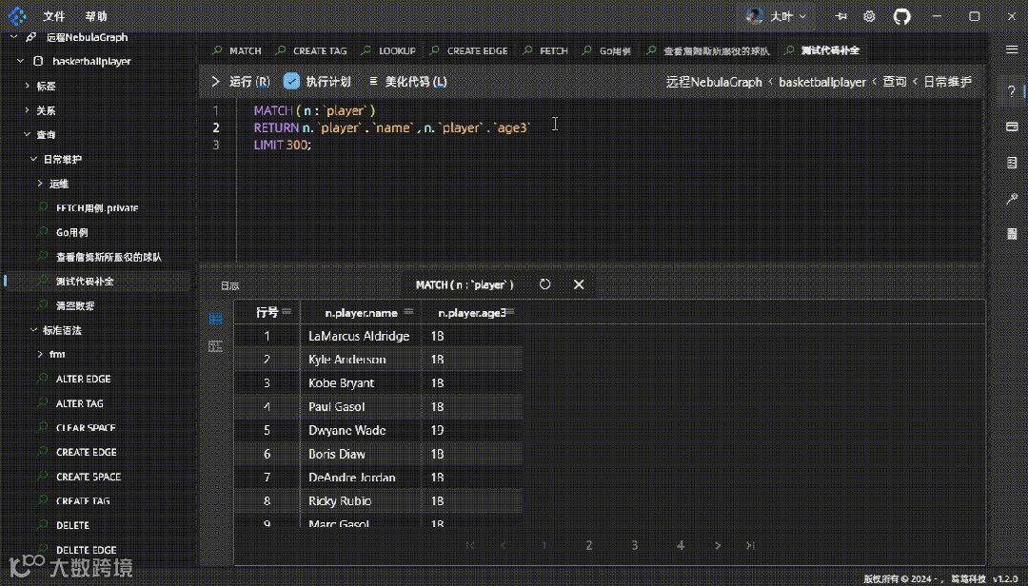Open the GitHub icon in title bar
The height and width of the screenshot is (586, 1028).
click(901, 16)
